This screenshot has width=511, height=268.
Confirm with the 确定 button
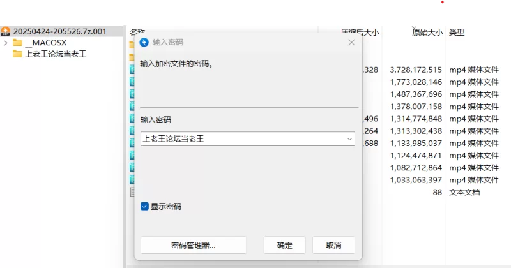tap(284, 245)
